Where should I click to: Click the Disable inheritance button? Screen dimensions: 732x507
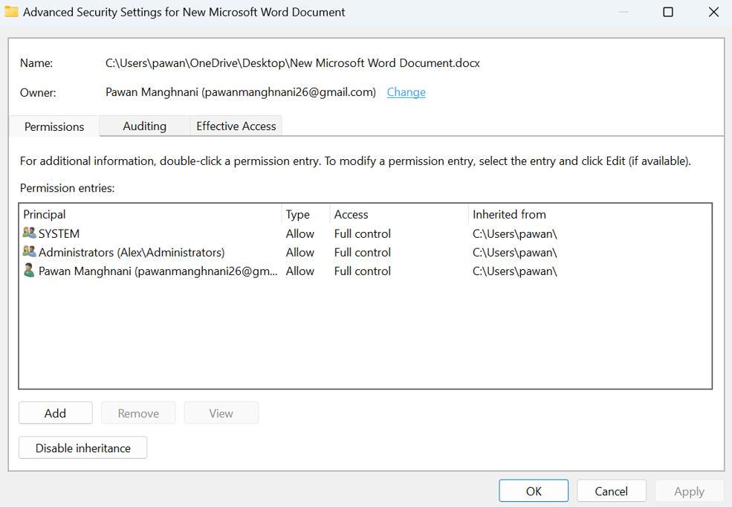(x=82, y=448)
